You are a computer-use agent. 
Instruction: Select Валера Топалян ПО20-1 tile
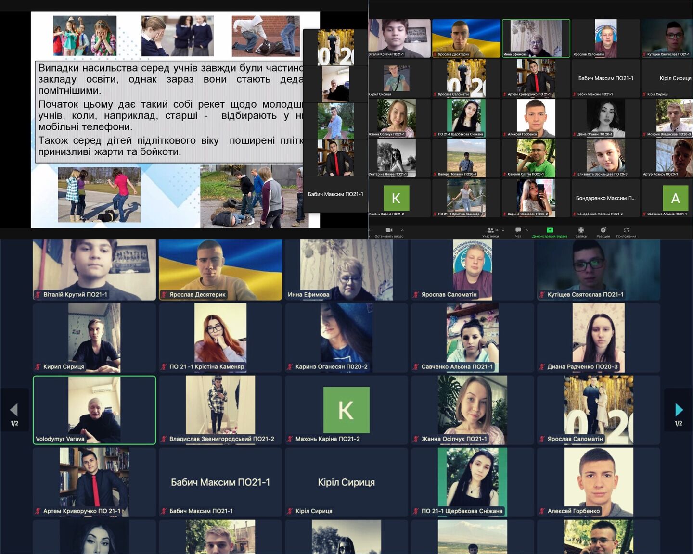pyautogui.click(x=466, y=158)
